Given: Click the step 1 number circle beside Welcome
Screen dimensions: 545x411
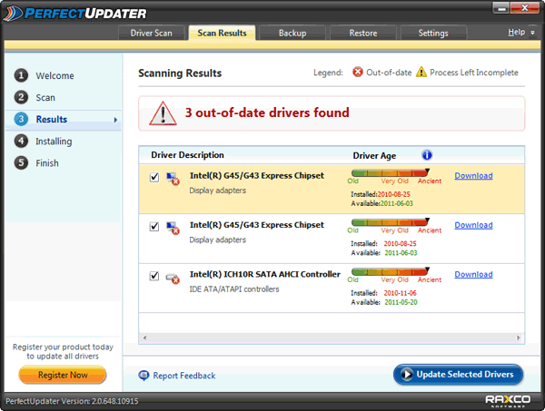Looking at the screenshot, I should point(21,75).
